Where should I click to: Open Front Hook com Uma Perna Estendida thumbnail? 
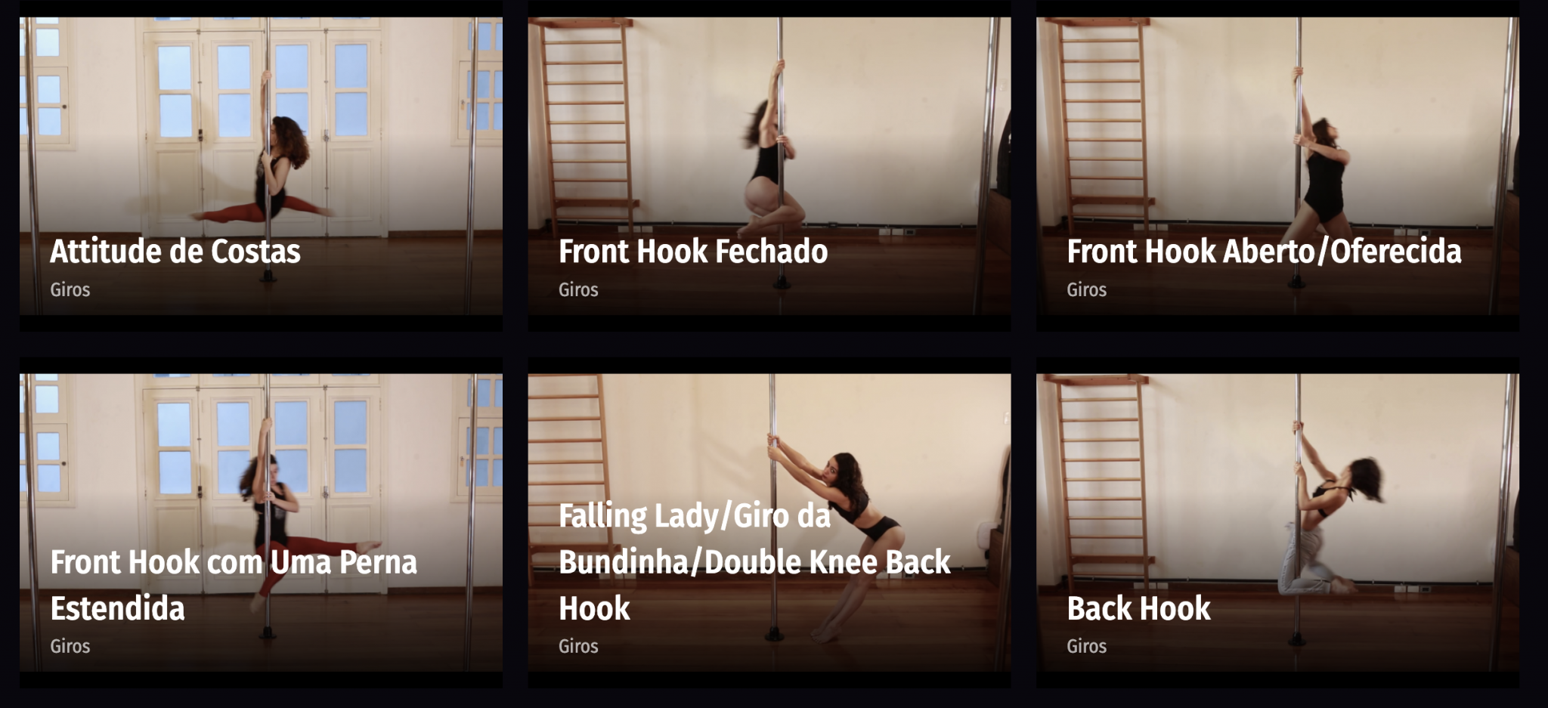tap(261, 522)
